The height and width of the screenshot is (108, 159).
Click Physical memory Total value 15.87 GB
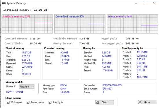pyautogui.click(x=27, y=53)
